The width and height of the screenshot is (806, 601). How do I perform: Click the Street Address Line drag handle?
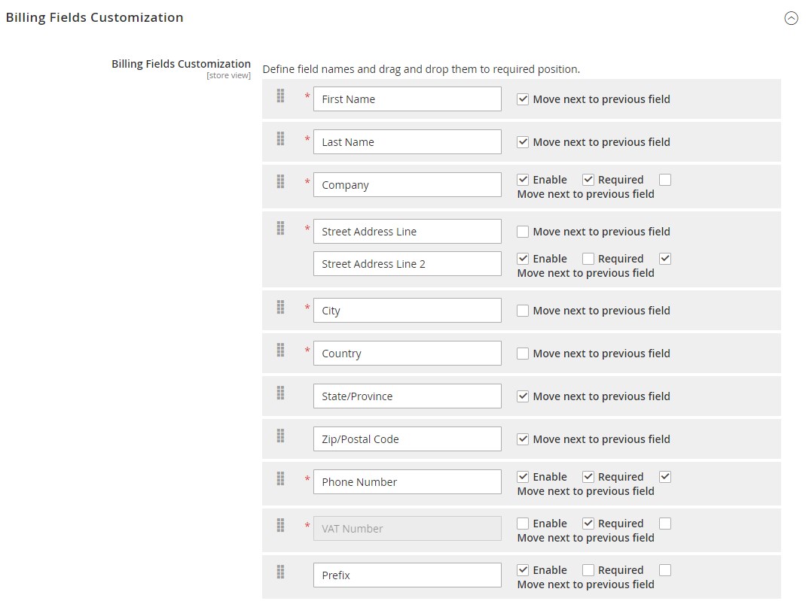(x=280, y=228)
